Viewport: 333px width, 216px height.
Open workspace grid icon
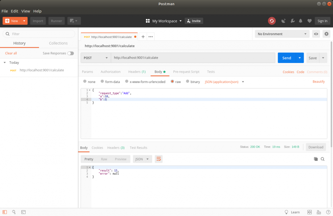click(x=148, y=21)
